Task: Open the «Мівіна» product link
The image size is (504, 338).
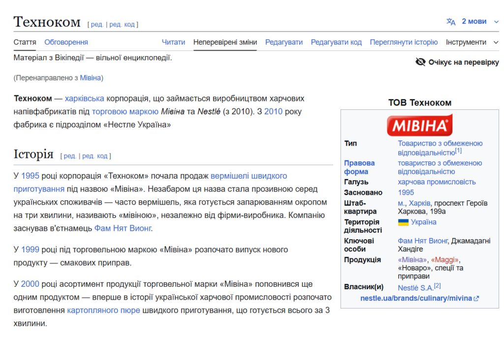Action: click(412, 260)
